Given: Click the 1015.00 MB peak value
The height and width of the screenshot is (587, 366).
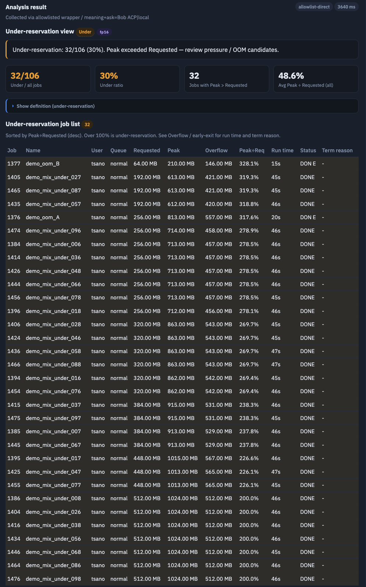Looking at the screenshot, I should coord(182,458).
